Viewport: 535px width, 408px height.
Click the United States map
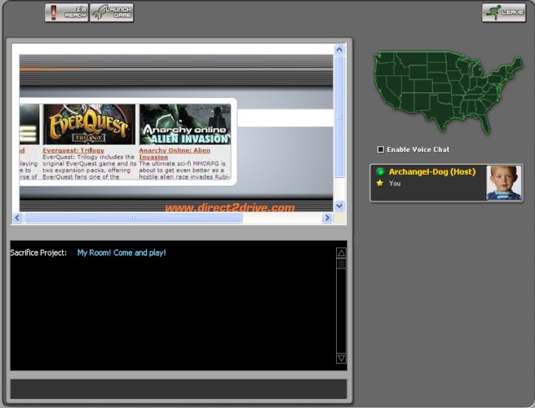click(x=448, y=92)
